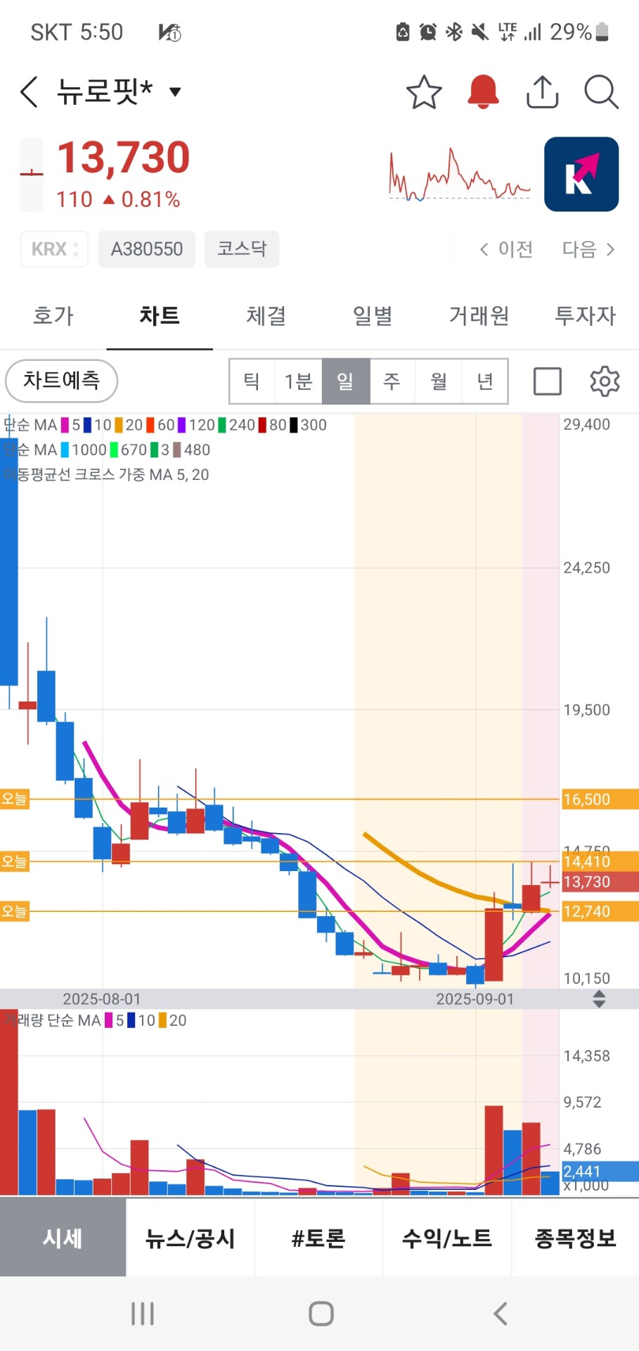Viewport: 639px width, 1351px height.
Task: Expand the 뉴로핏 stock name dropdown
Action: point(175,91)
